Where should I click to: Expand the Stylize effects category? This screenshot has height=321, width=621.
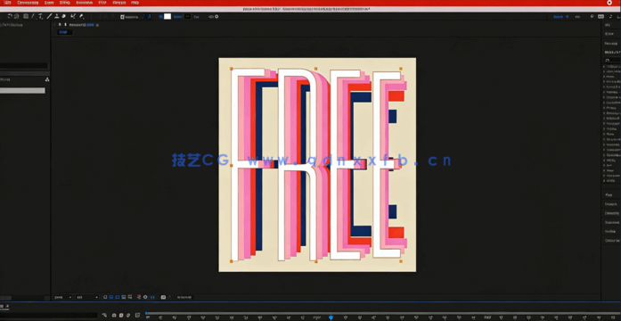click(604, 160)
